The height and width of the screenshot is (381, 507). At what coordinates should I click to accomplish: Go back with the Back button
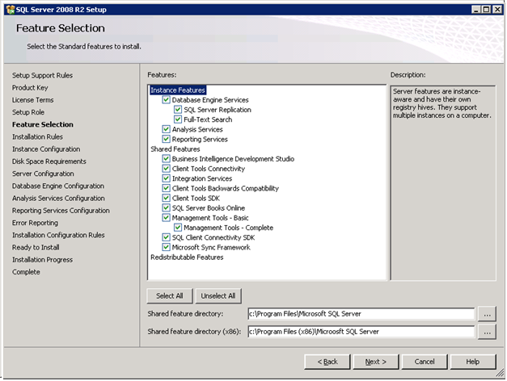[x=327, y=362]
